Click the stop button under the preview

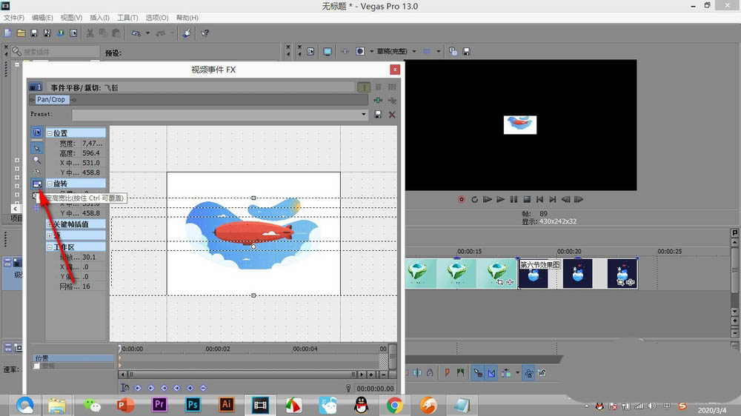click(527, 199)
